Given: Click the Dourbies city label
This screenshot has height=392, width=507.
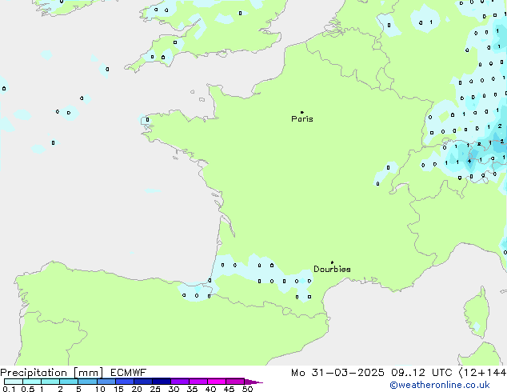Looking at the screenshot, I should pyautogui.click(x=332, y=269).
